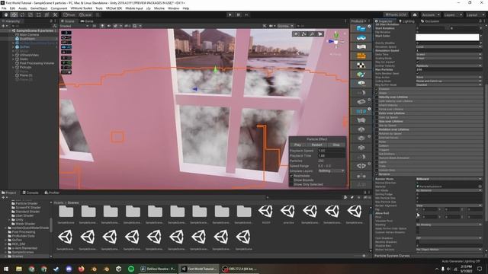Click ProBuilder checkerboard material icon
Viewport: 488px width, 274px height.
[361, 65]
